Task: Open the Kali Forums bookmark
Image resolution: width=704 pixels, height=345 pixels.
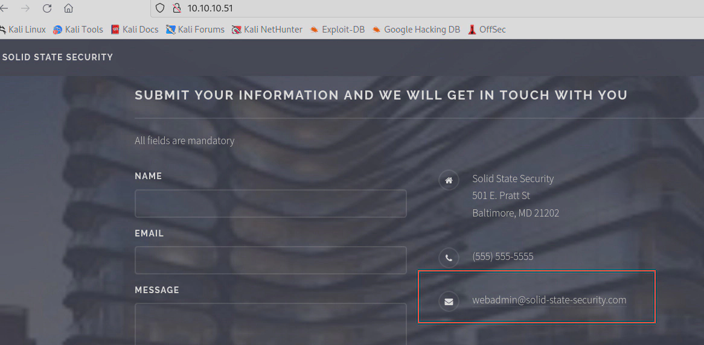Action: pyautogui.click(x=195, y=30)
